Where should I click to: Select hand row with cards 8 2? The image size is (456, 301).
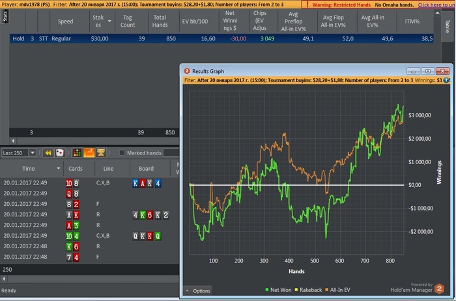pyautogui.click(x=90, y=204)
